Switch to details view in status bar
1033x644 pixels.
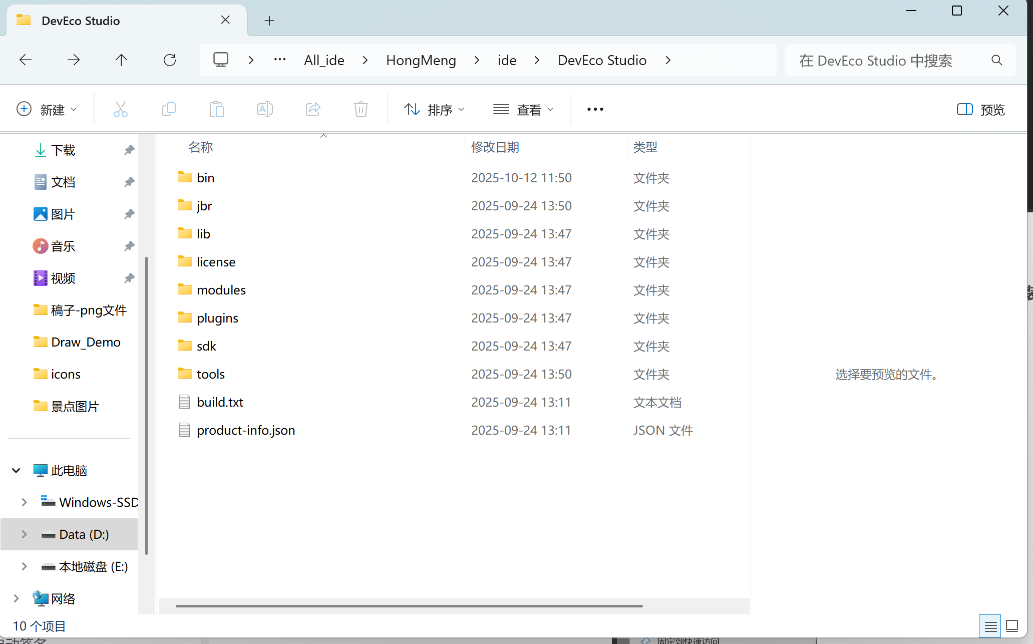point(990,626)
